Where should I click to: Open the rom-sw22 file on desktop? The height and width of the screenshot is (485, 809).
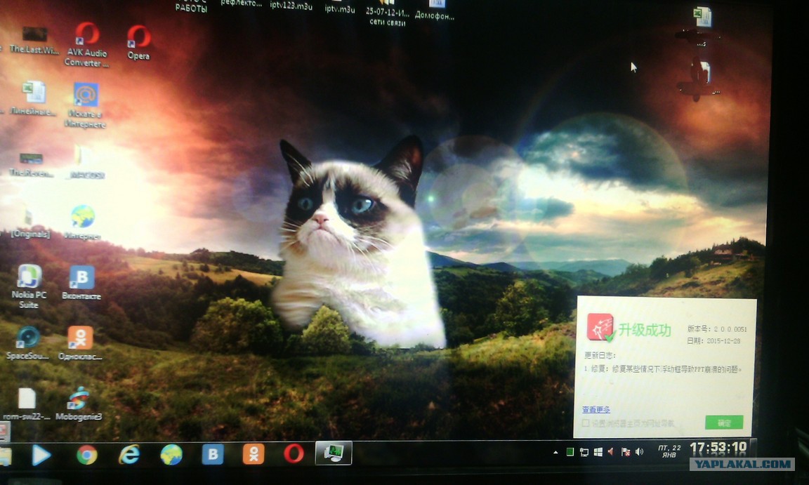[x=27, y=404]
